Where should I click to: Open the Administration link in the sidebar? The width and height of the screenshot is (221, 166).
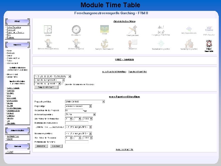13,136
